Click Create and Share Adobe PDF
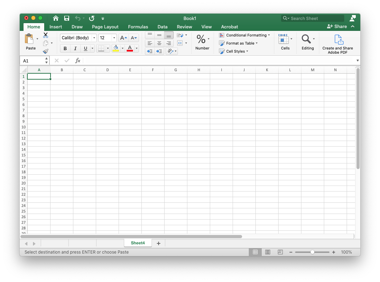Viewport: 380px width, 282px height. [338, 44]
